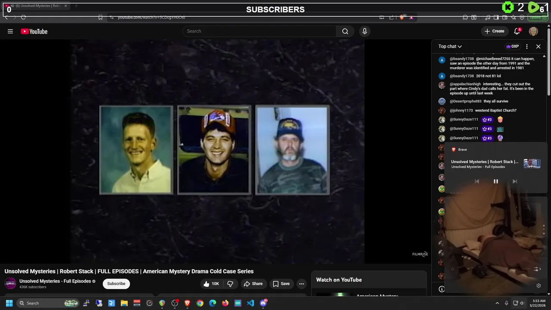Click the Share button
The image size is (551, 310).
[253, 284]
